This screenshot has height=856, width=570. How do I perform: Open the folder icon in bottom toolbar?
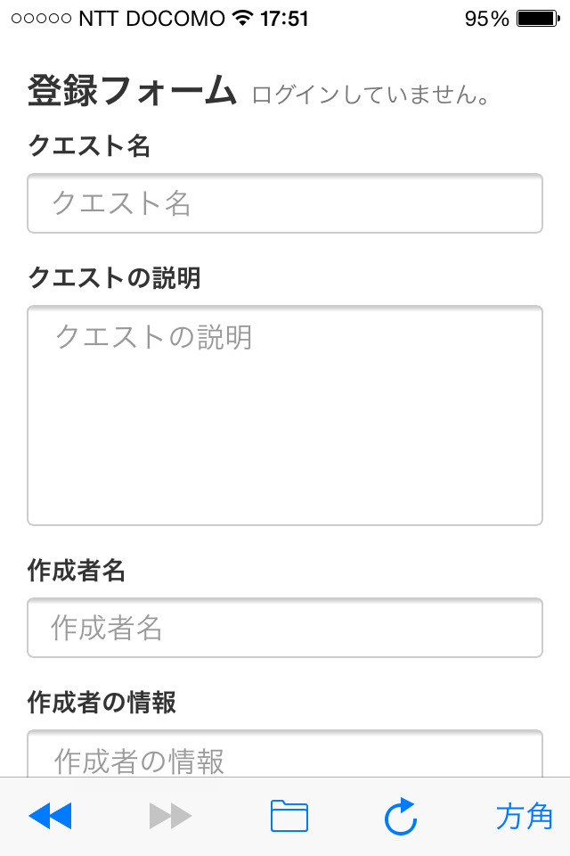[289, 816]
